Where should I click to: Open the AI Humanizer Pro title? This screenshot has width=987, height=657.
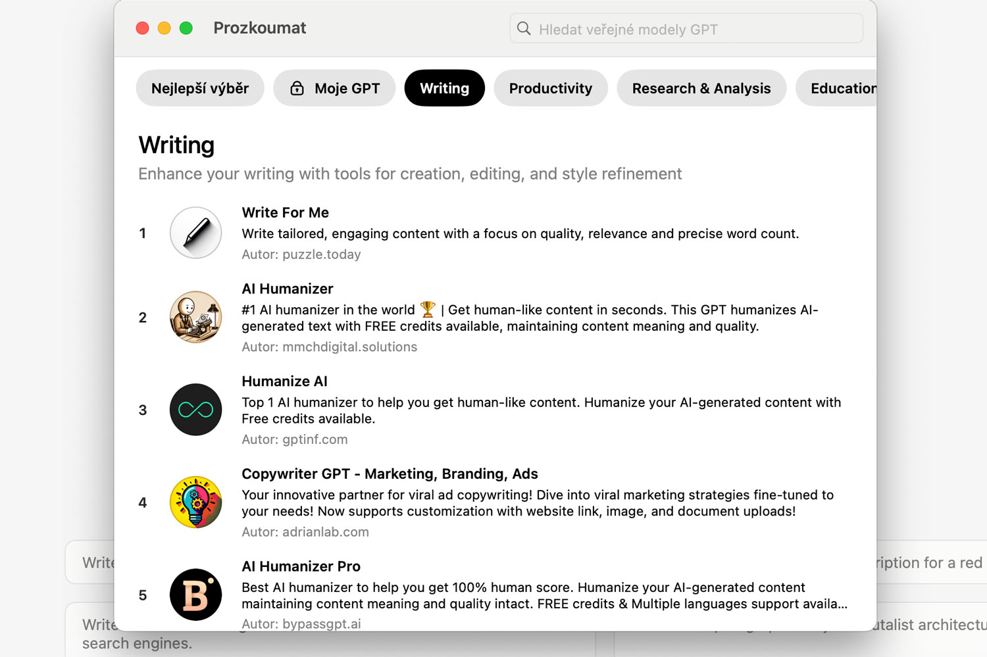point(301,566)
